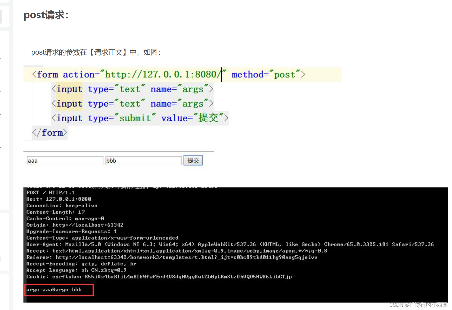Click the 'Content-Type: application/x-www-form-urlencoded' line

(102, 238)
